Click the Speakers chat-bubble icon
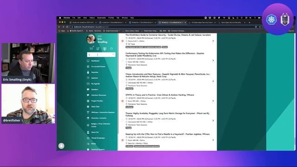This screenshot has height=167, width=297. point(88,90)
